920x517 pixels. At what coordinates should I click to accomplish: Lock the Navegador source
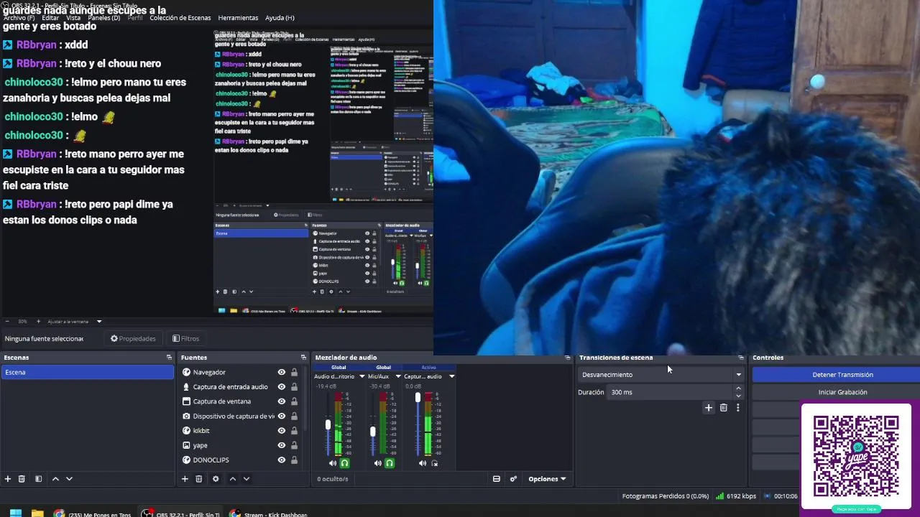[x=294, y=372]
